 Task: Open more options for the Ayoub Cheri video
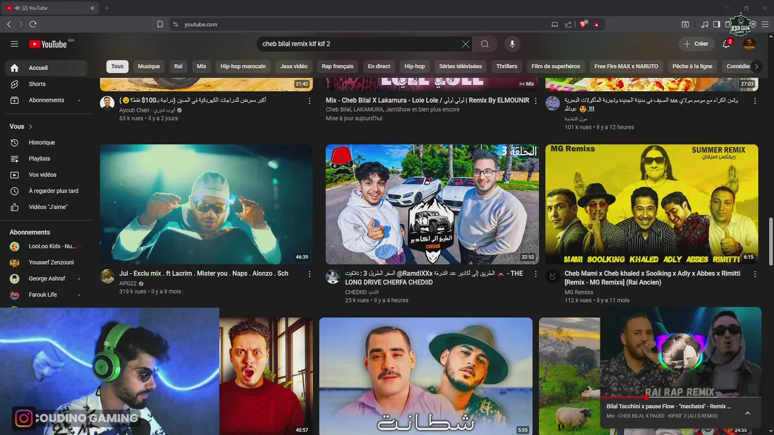pyautogui.click(x=310, y=101)
